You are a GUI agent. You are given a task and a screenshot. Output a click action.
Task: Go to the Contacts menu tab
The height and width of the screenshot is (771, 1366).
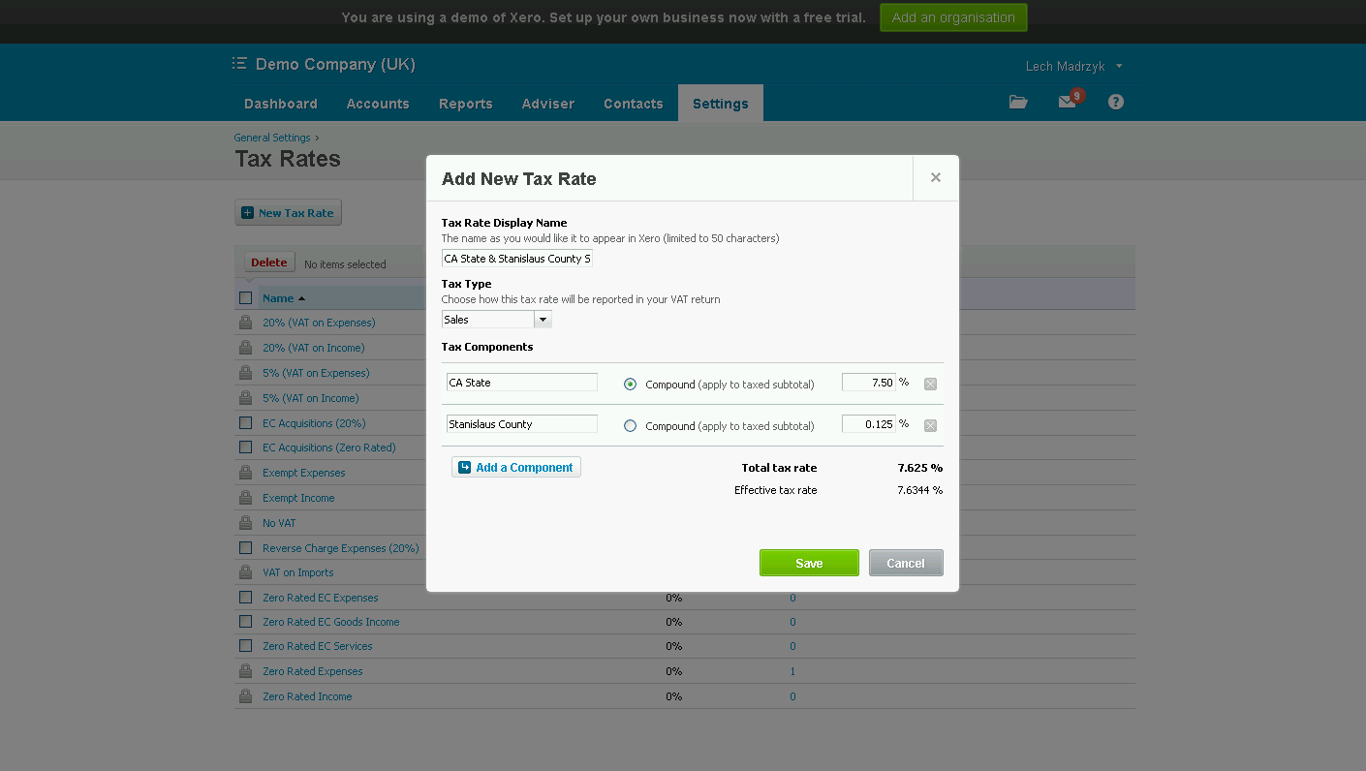point(633,104)
